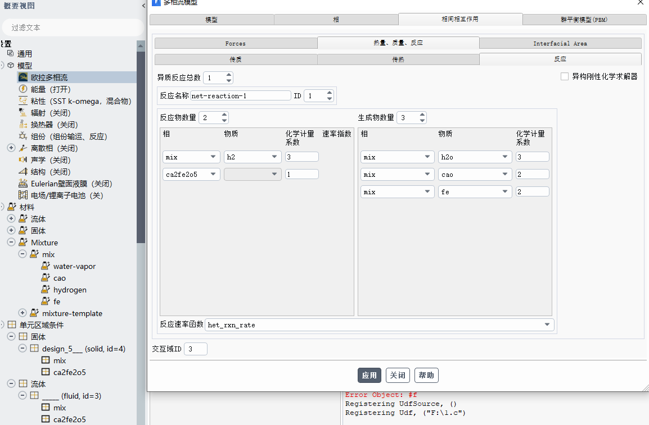Expand the 离散相 tree node
649x425 pixels.
point(11,148)
